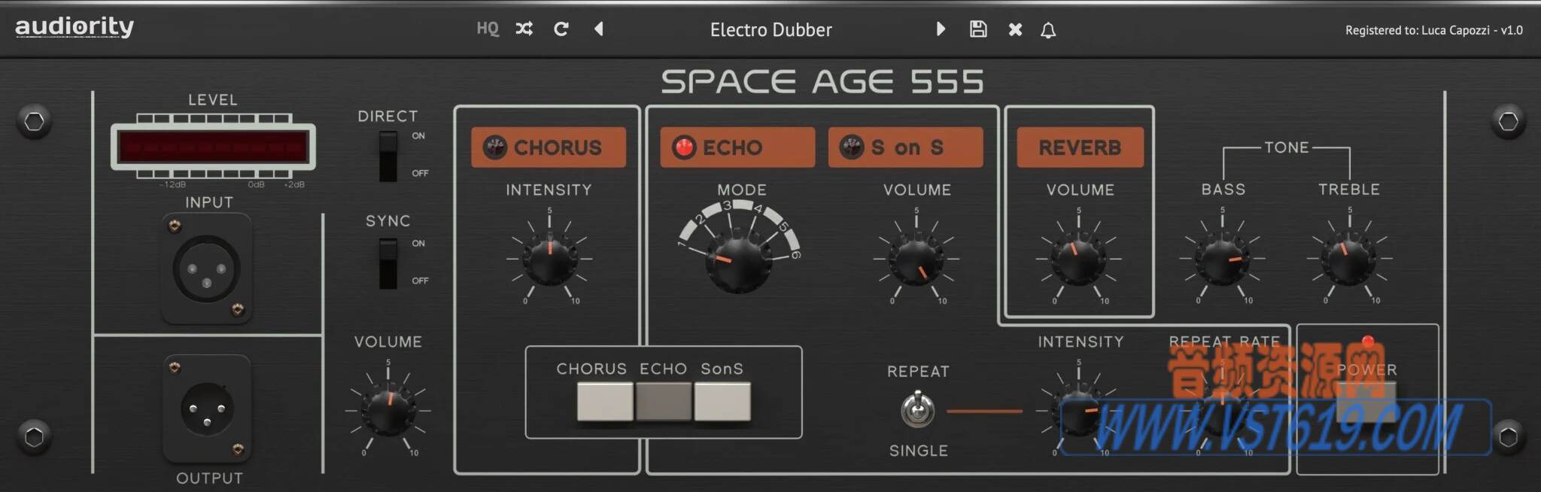Click the S on S lamp indicator

[852, 147]
